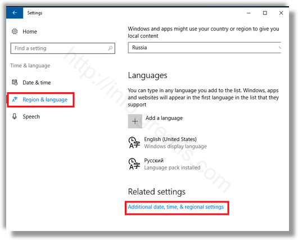The height and width of the screenshot is (240, 298).
Task: Click the Windows display language subtitle
Action: coord(175,147)
